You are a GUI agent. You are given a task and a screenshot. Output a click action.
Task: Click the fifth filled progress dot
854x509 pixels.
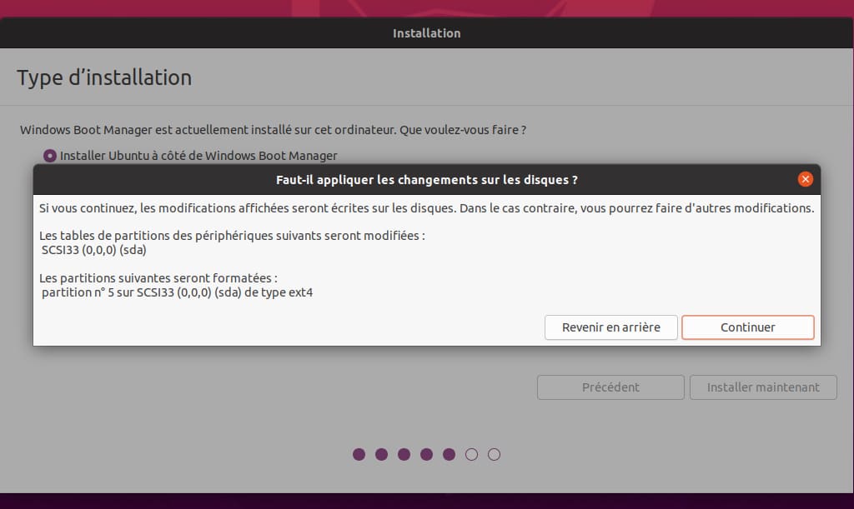[x=450, y=454]
